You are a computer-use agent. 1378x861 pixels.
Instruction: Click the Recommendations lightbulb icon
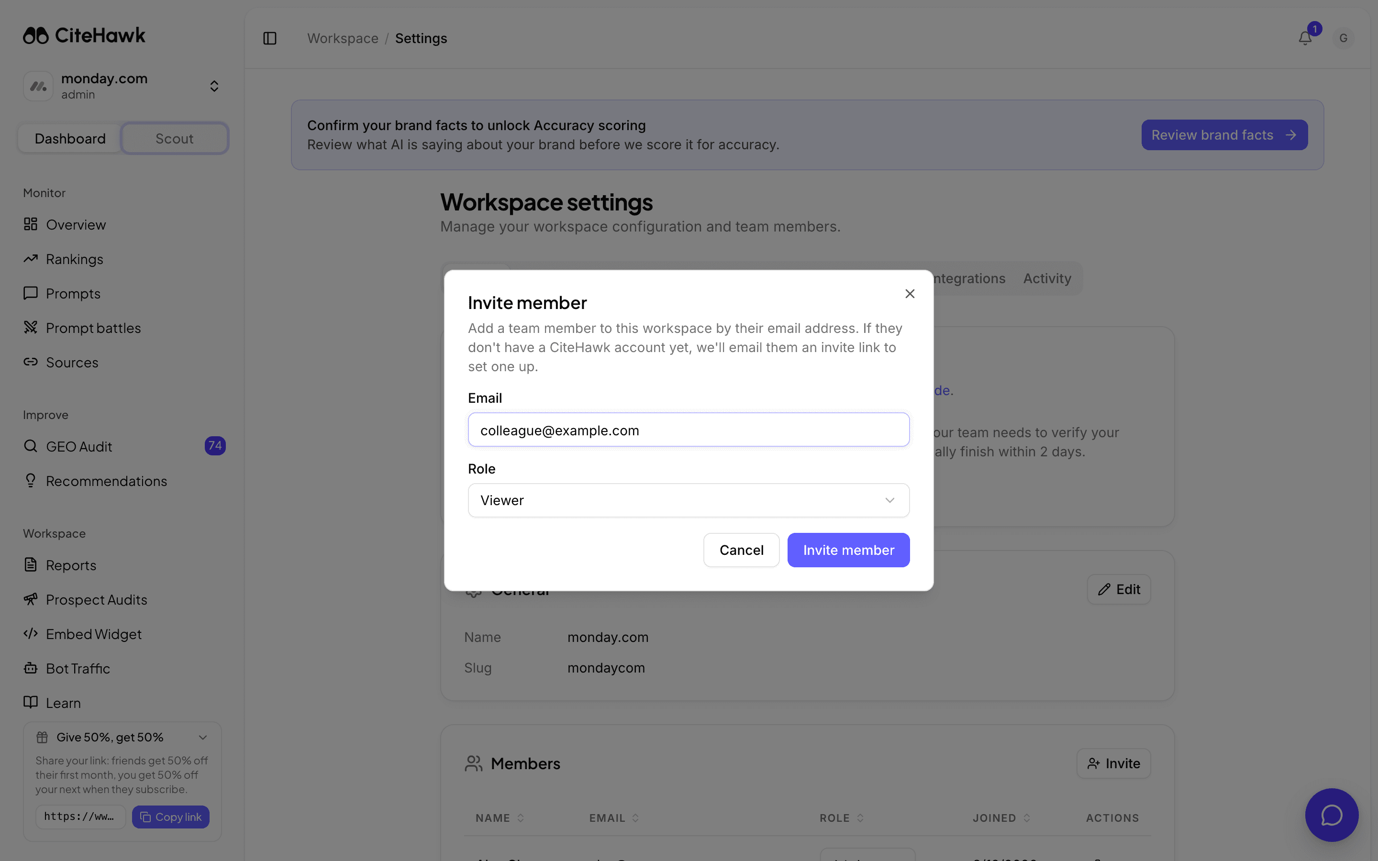click(x=31, y=480)
